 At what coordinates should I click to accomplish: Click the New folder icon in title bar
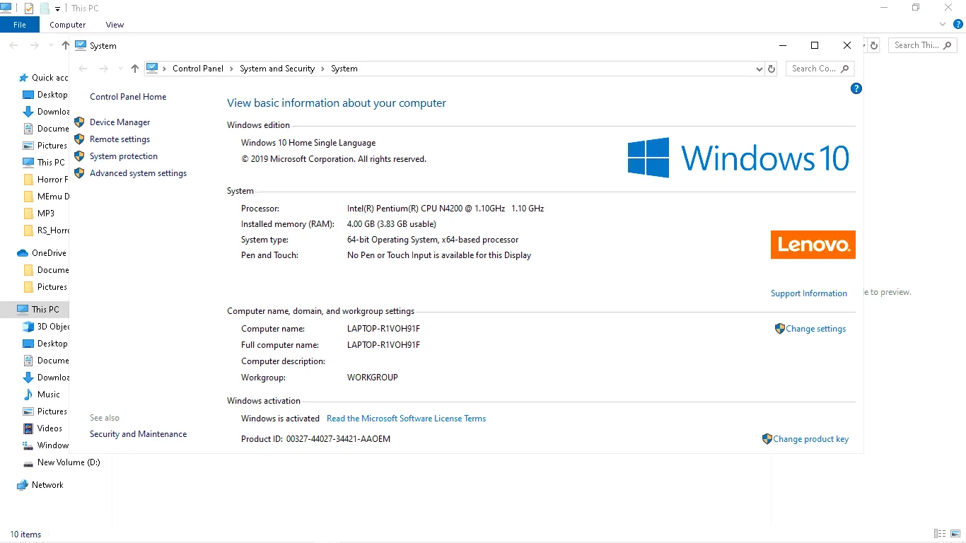[x=45, y=8]
